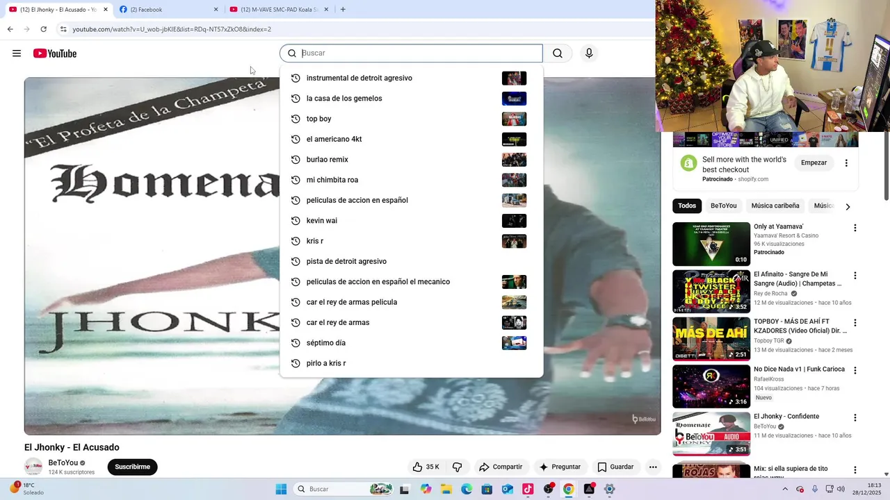Select 'car el rey de armas pelicula'
This screenshot has height=500, width=890.
[x=411, y=302]
